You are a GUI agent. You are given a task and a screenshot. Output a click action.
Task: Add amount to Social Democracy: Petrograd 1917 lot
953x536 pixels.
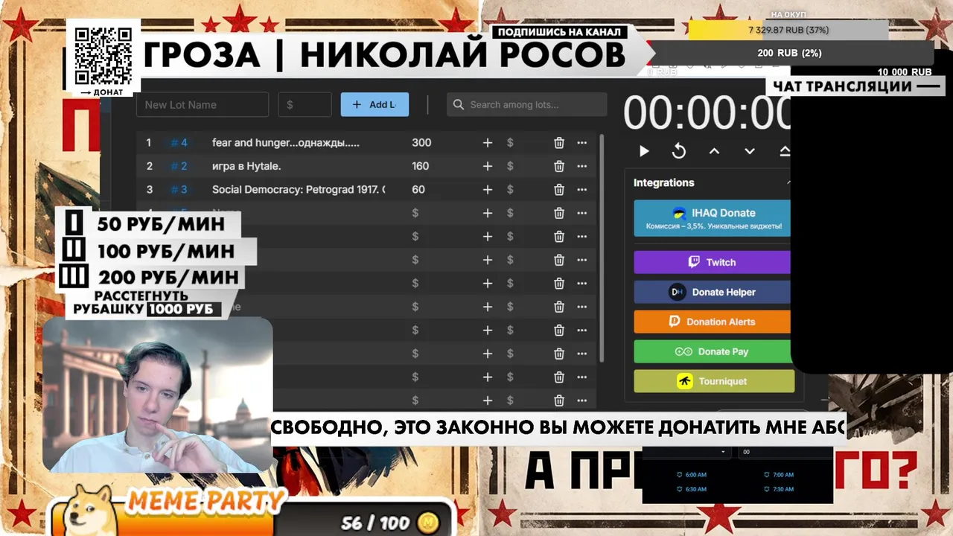coord(488,190)
